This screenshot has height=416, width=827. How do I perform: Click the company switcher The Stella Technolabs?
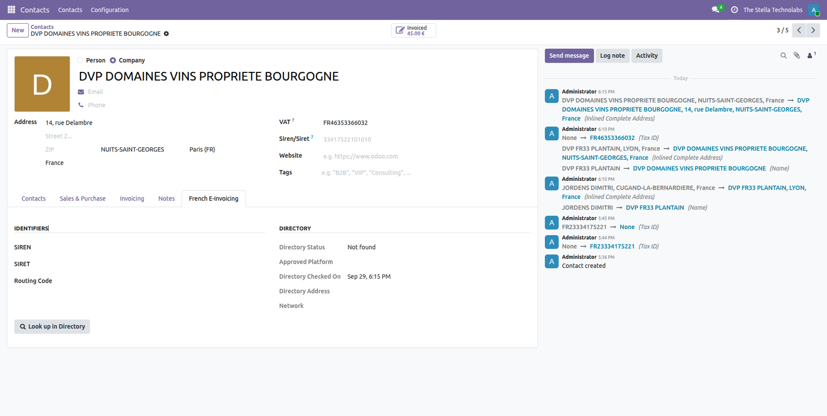point(773,10)
